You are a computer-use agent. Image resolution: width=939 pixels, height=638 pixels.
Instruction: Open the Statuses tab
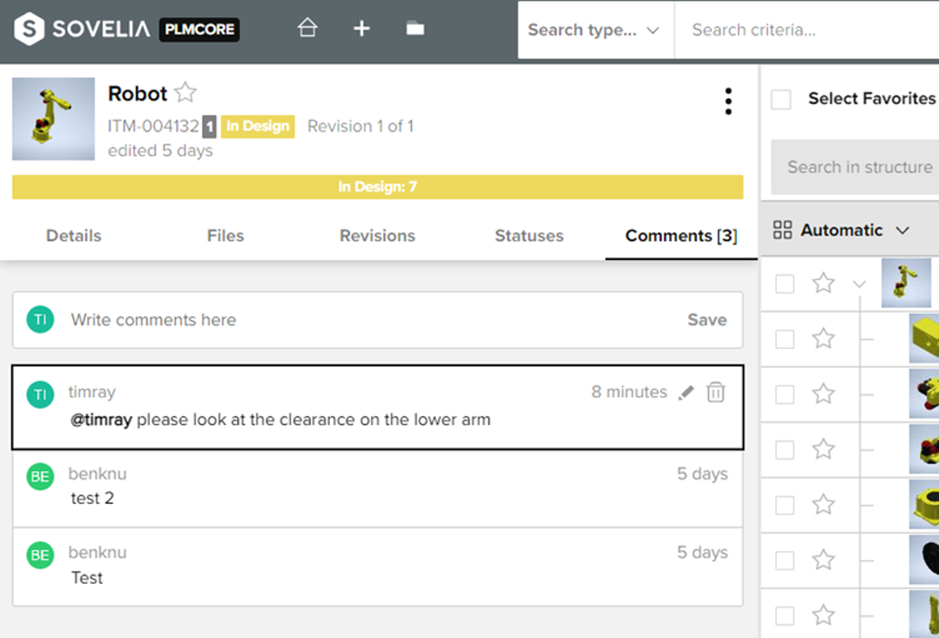529,235
